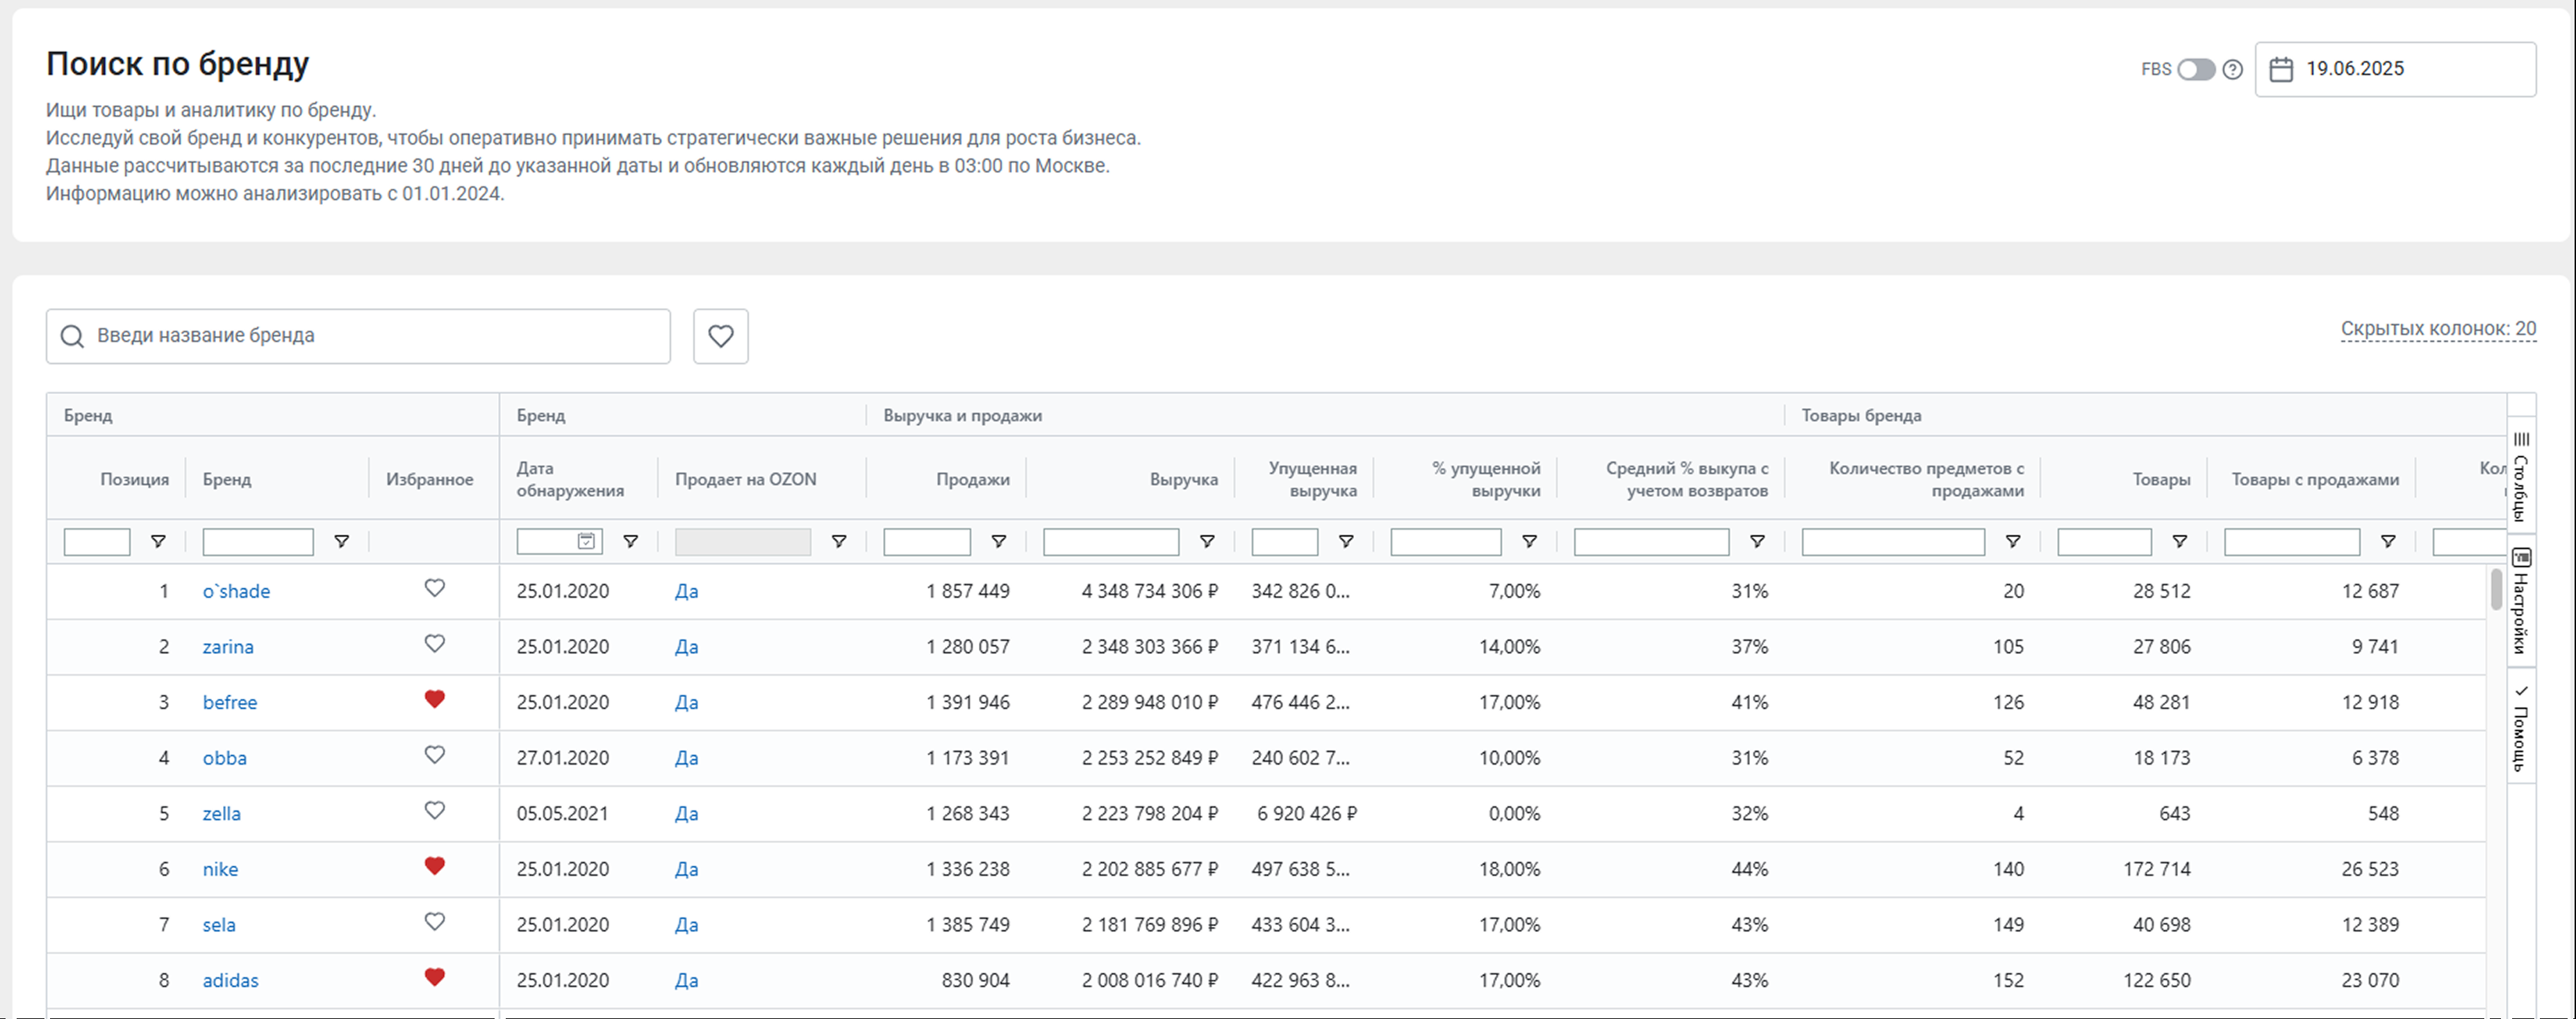
Task: Add zella to favorites
Action: [x=434, y=810]
